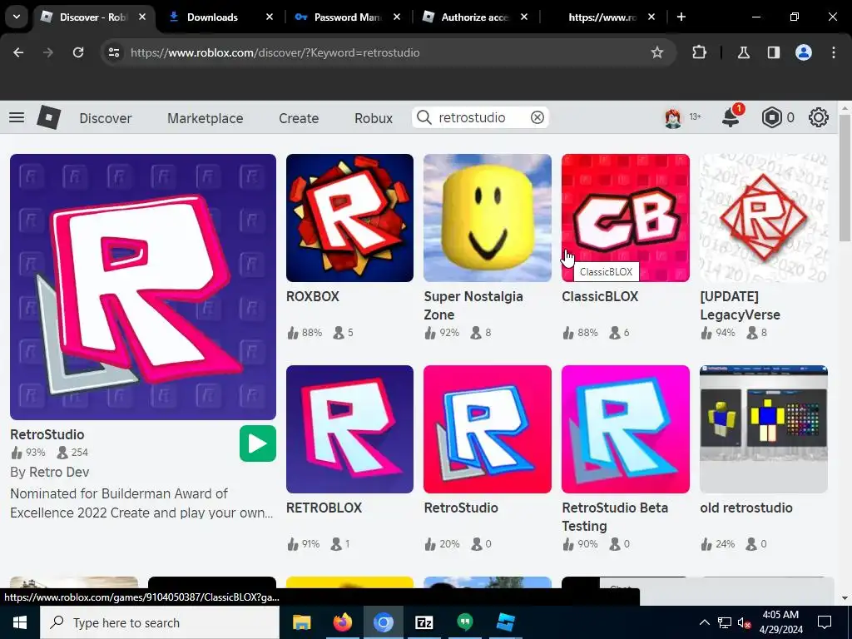Click the page vertical scrollbar
The width and height of the screenshot is (852, 639).
tap(845, 177)
